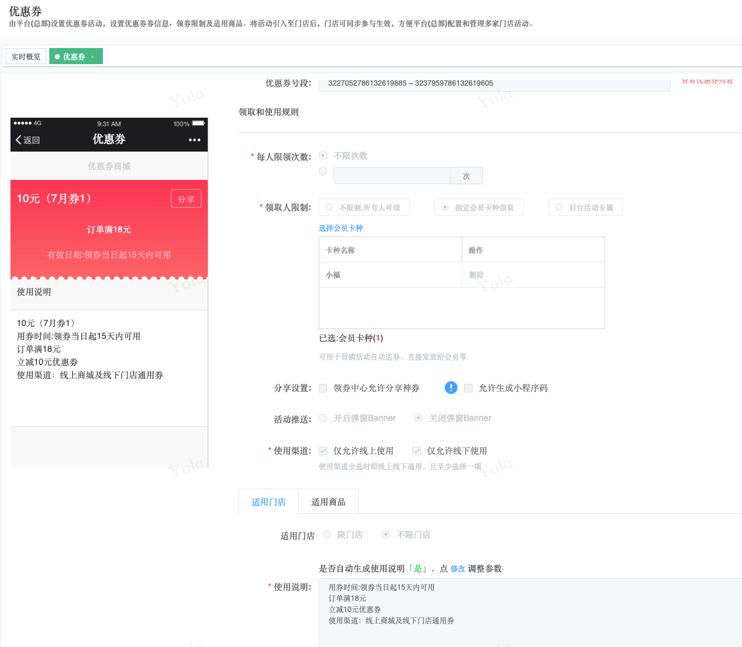Open the 适用门店 tab

click(269, 502)
